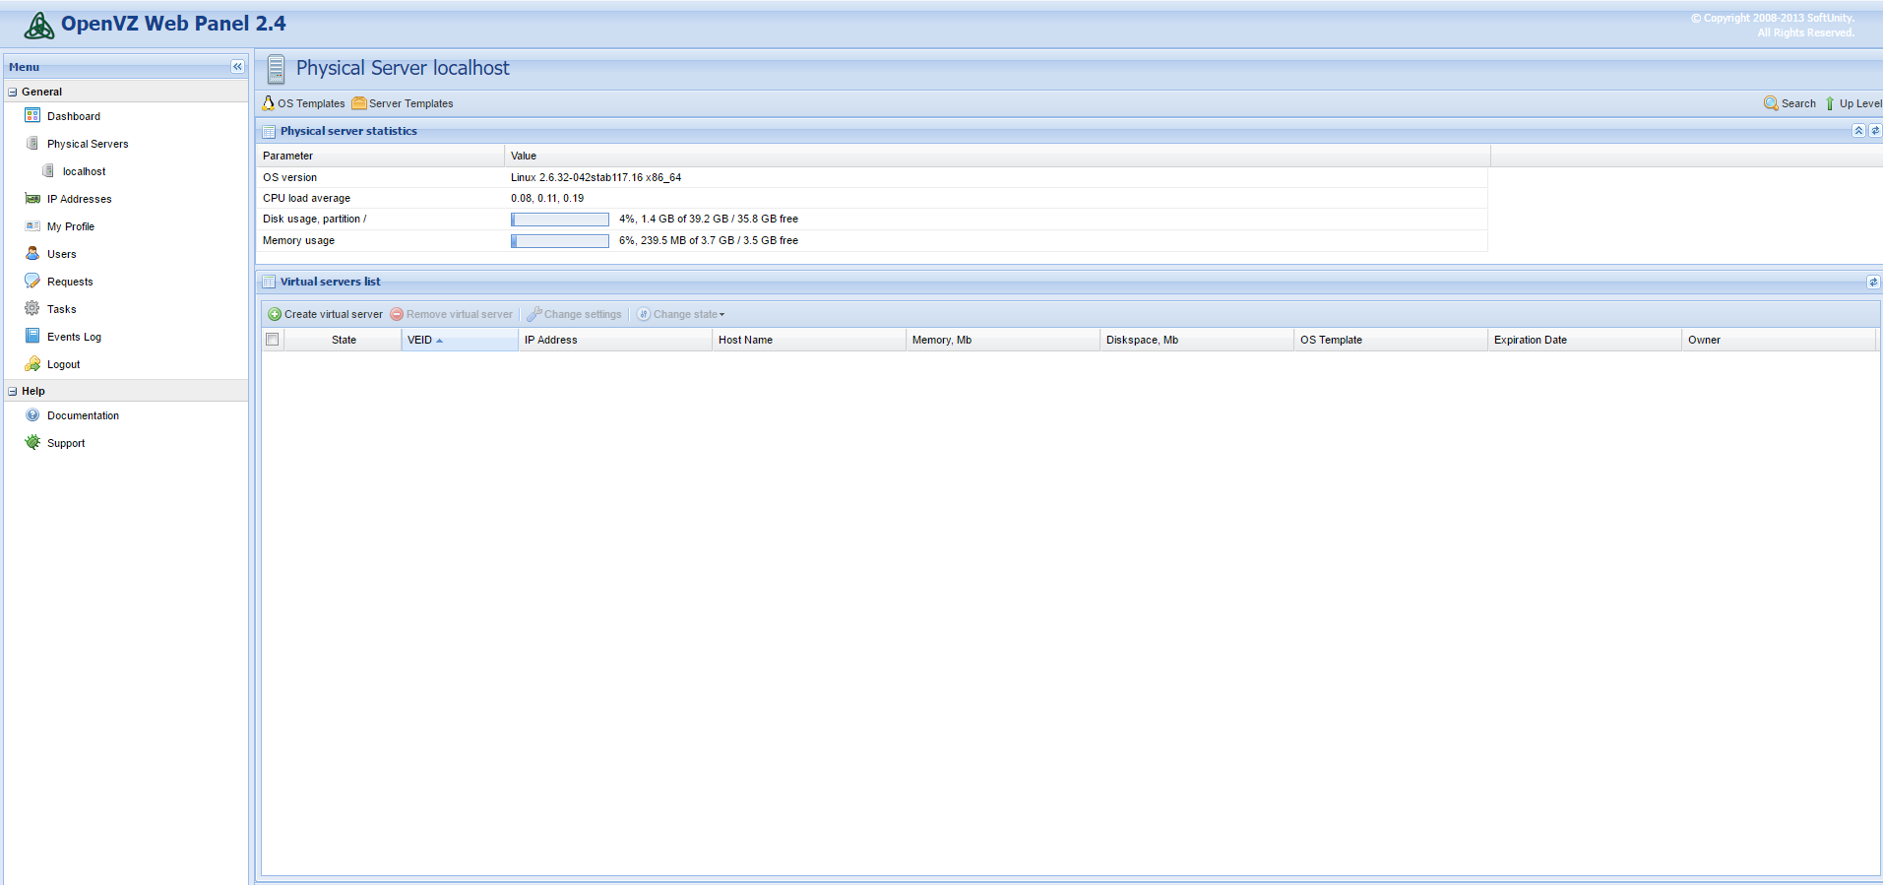This screenshot has width=1883, height=885.
Task: Click the Memory usage progress bar
Action: [560, 241]
